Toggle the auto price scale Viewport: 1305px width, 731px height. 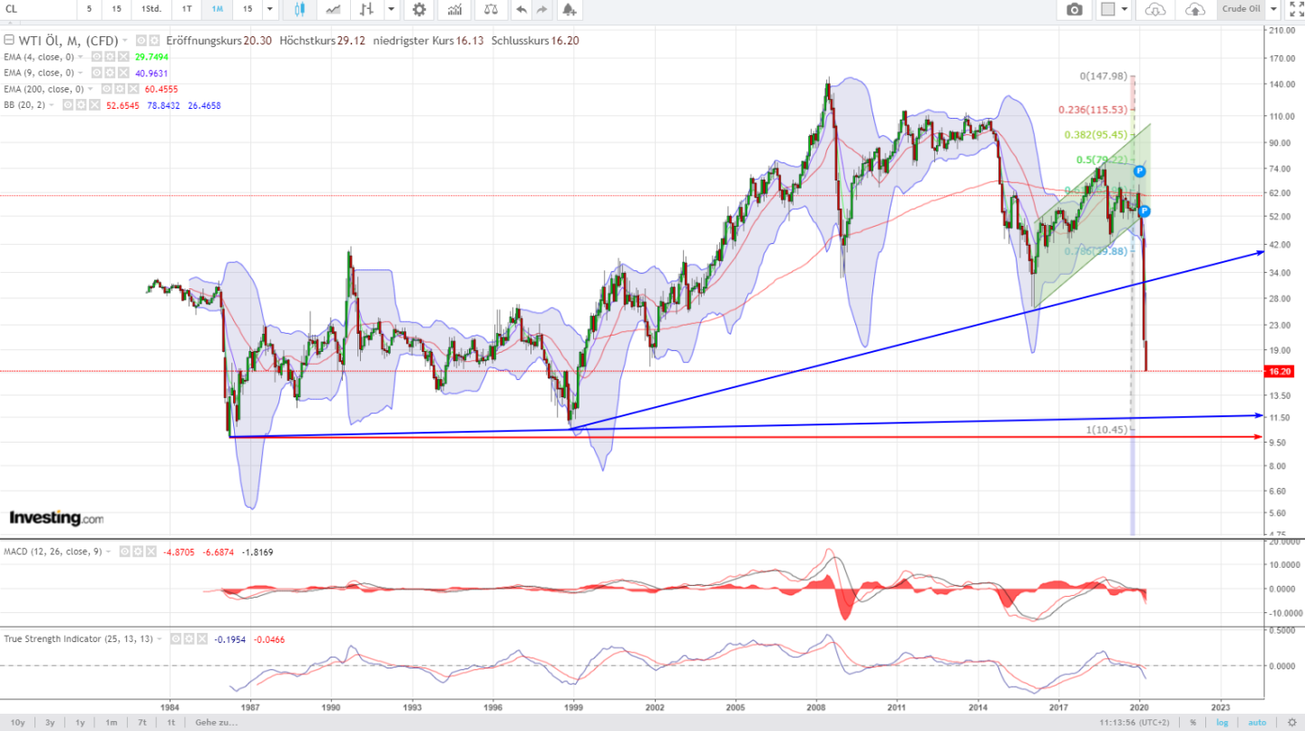(1257, 723)
